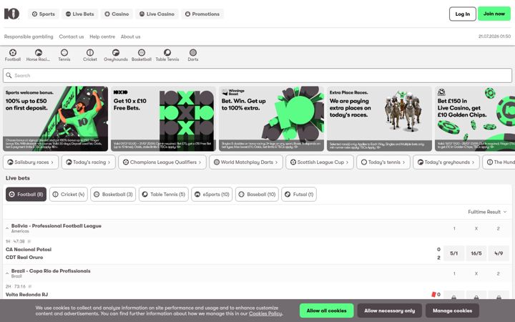Open the Get 10 x £10 Free Bets banner
515x322 pixels.
(x=163, y=119)
